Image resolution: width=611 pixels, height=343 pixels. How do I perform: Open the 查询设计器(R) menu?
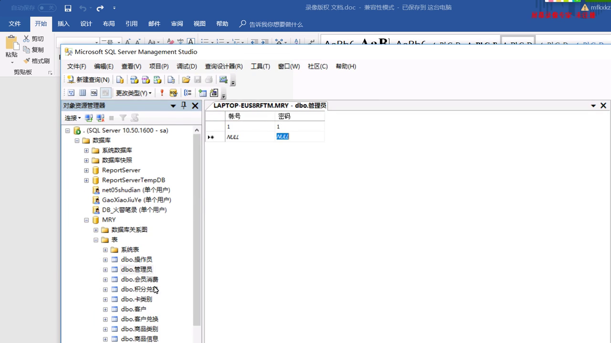coord(224,66)
